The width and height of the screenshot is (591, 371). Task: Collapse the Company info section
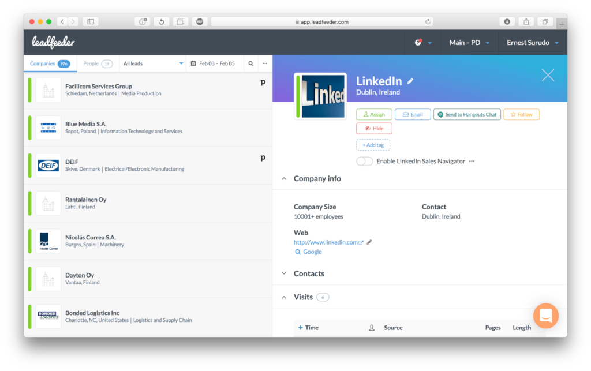coord(284,178)
